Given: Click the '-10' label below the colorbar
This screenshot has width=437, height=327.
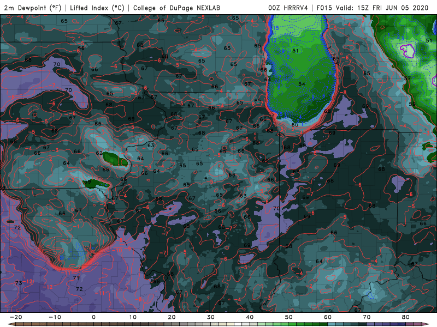Looking at the screenshot, I should [x=55, y=317].
